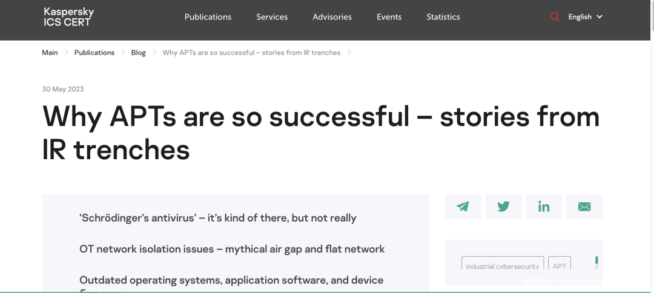Open the Events page
654x293 pixels.
coord(389,17)
